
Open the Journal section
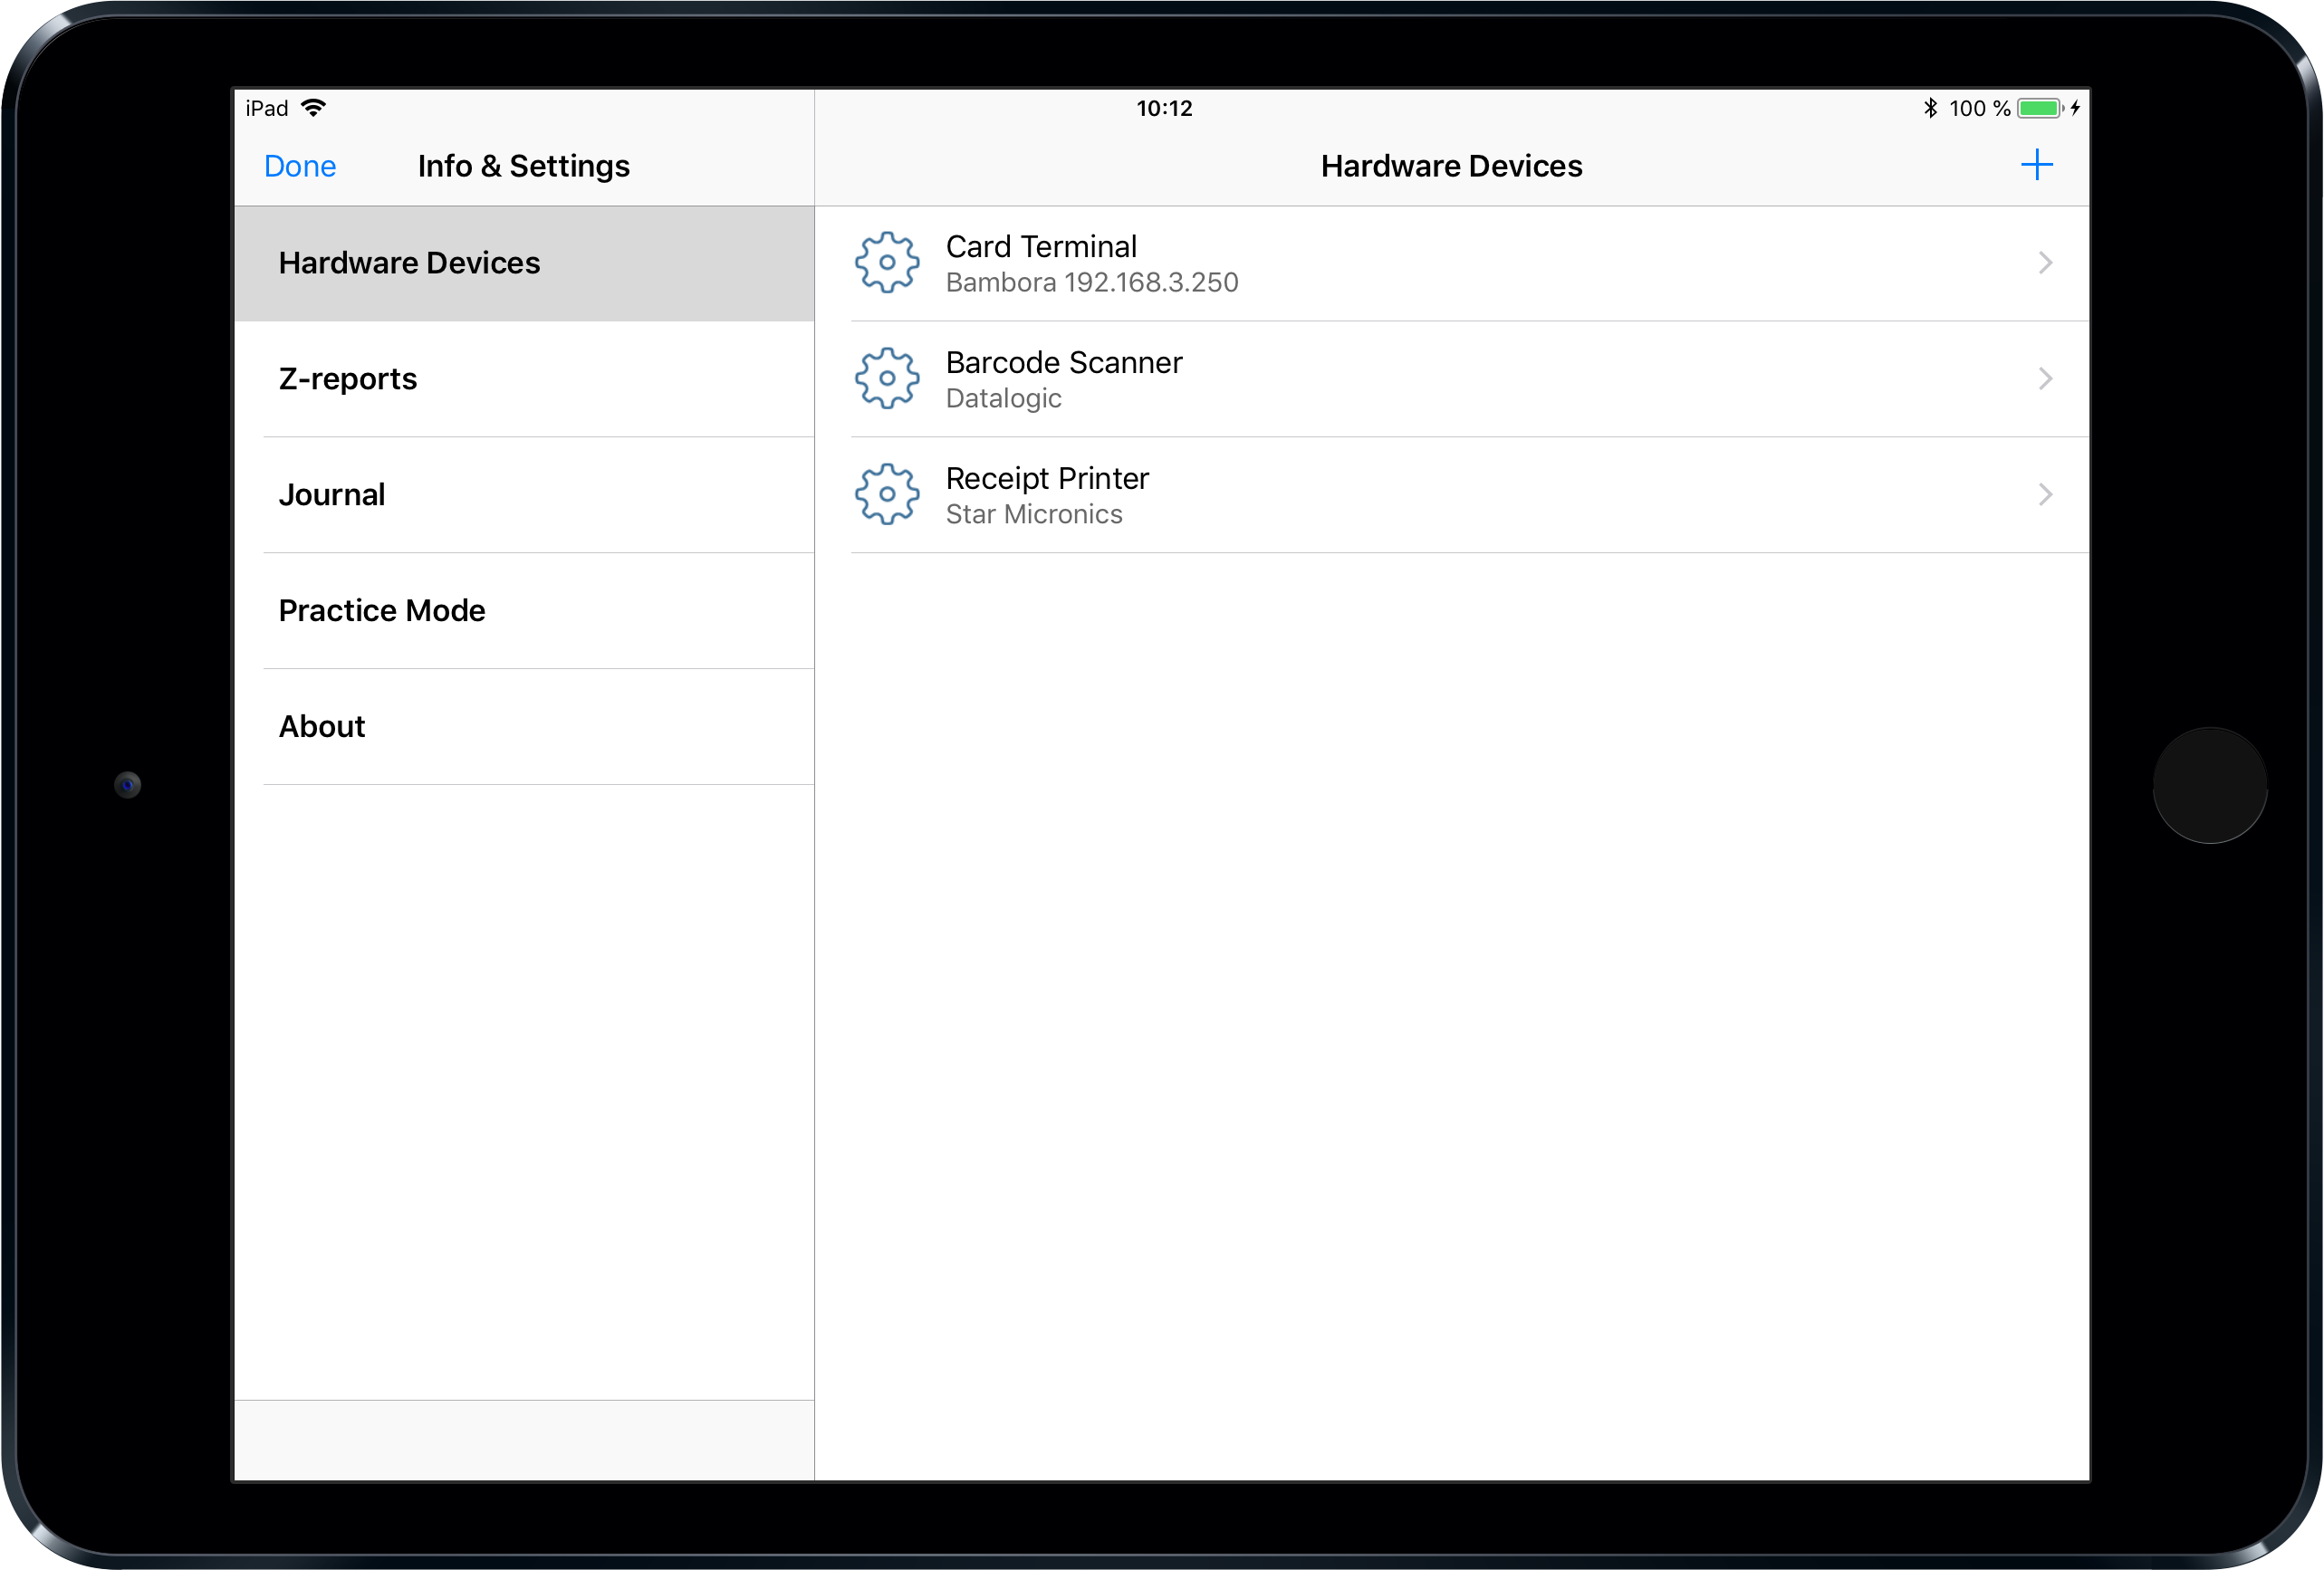(x=332, y=494)
